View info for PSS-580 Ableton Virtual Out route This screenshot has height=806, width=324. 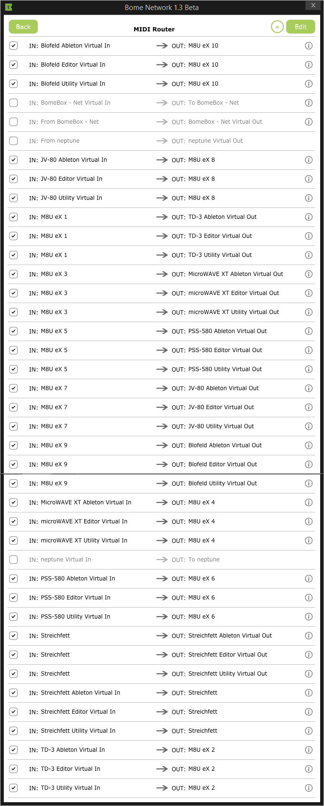tap(309, 332)
